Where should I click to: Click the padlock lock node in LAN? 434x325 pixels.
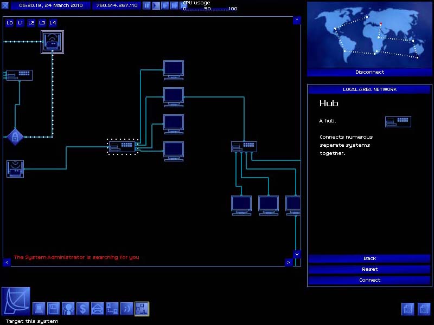(x=15, y=136)
